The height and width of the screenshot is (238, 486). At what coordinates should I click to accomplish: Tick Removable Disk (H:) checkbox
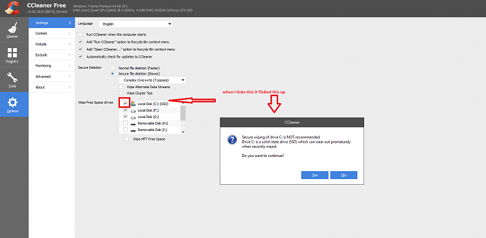pos(125,123)
